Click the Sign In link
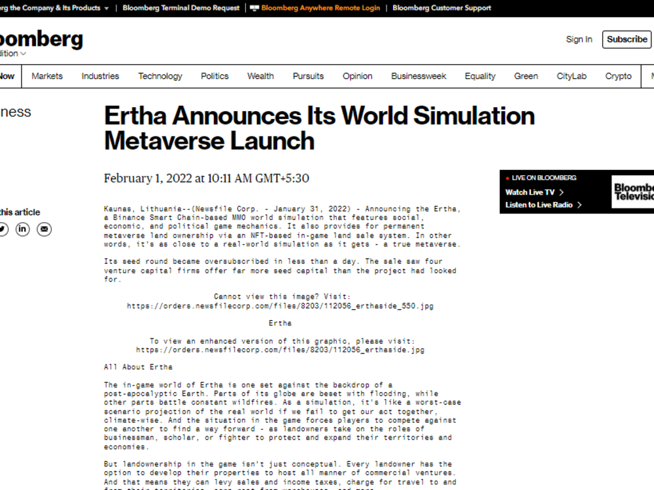Image resolution: width=654 pixels, height=490 pixels. coord(579,39)
